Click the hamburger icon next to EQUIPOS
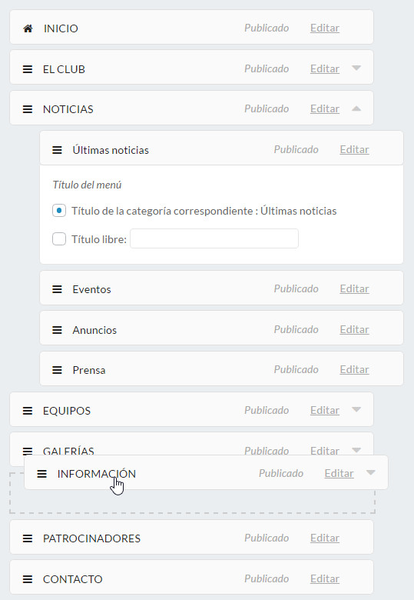 coord(28,411)
